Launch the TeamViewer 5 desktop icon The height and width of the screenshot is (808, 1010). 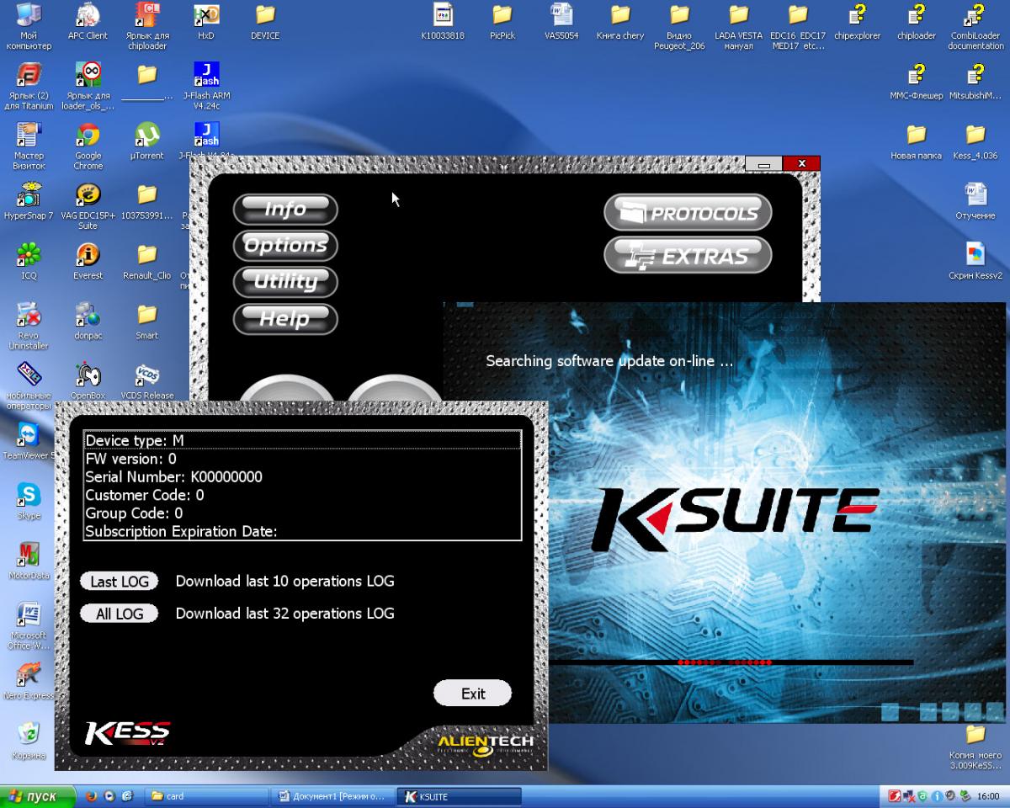(29, 441)
